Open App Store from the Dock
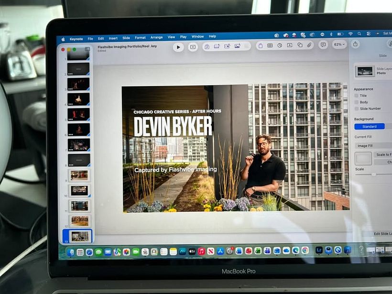Image resolution: width=392 pixels, height=294 pixels. [220, 251]
